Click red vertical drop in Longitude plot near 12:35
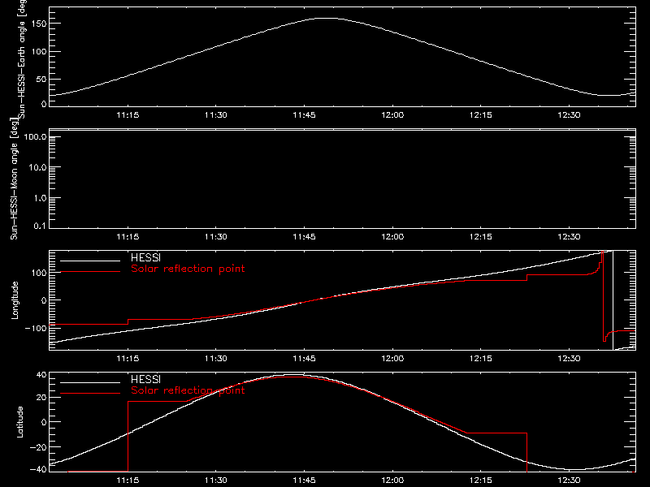650x487 pixels. click(x=603, y=296)
